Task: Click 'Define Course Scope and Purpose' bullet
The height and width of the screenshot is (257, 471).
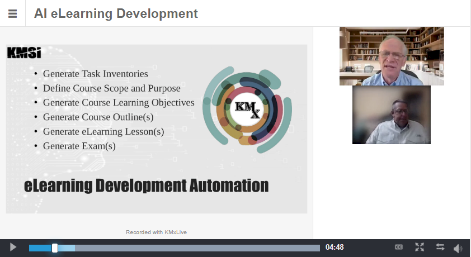Action: pyautogui.click(x=112, y=88)
